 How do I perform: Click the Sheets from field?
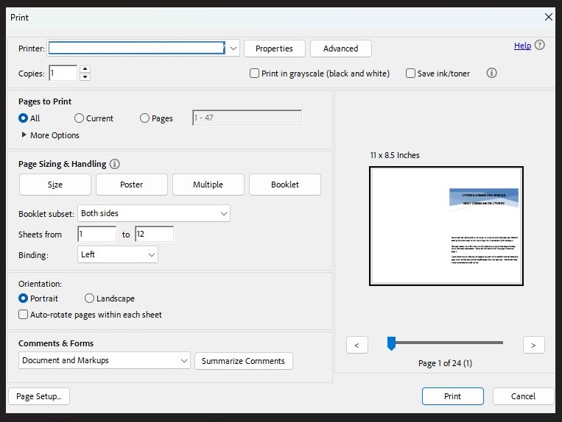(x=96, y=234)
